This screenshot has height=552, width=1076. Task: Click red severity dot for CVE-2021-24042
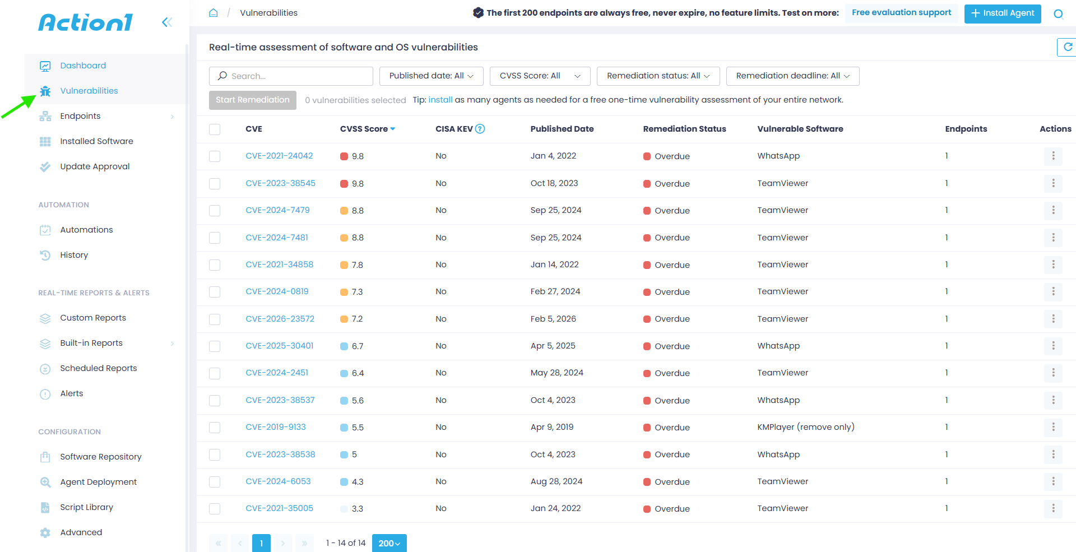coord(344,156)
